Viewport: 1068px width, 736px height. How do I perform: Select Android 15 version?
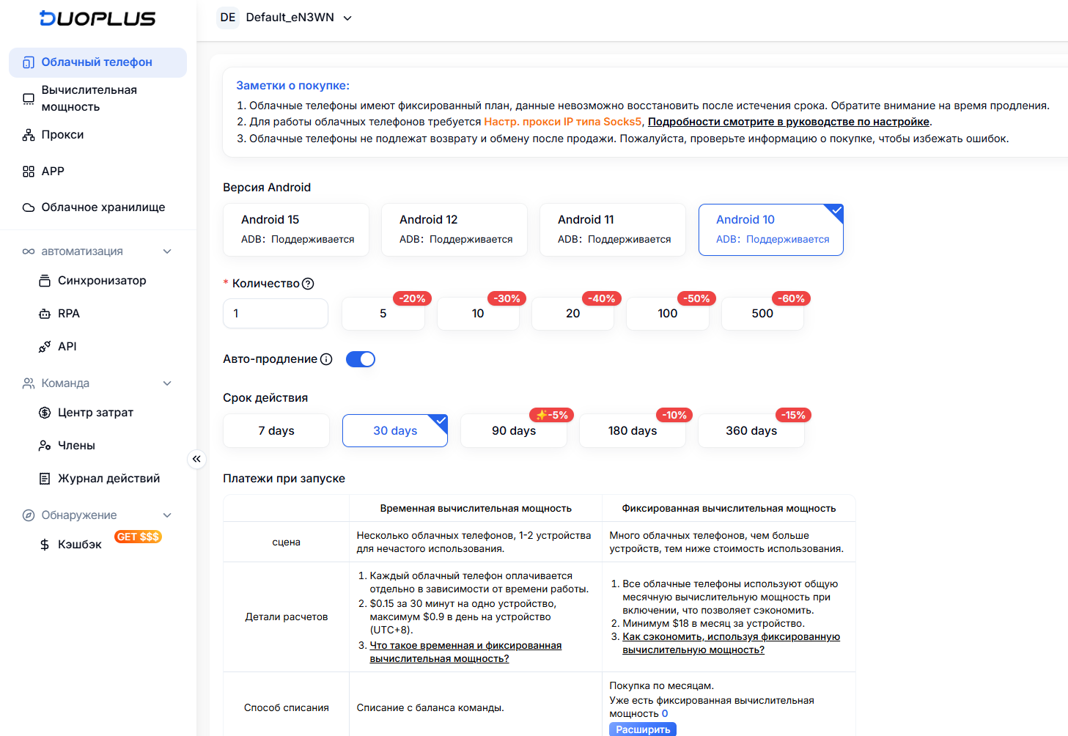click(x=296, y=229)
